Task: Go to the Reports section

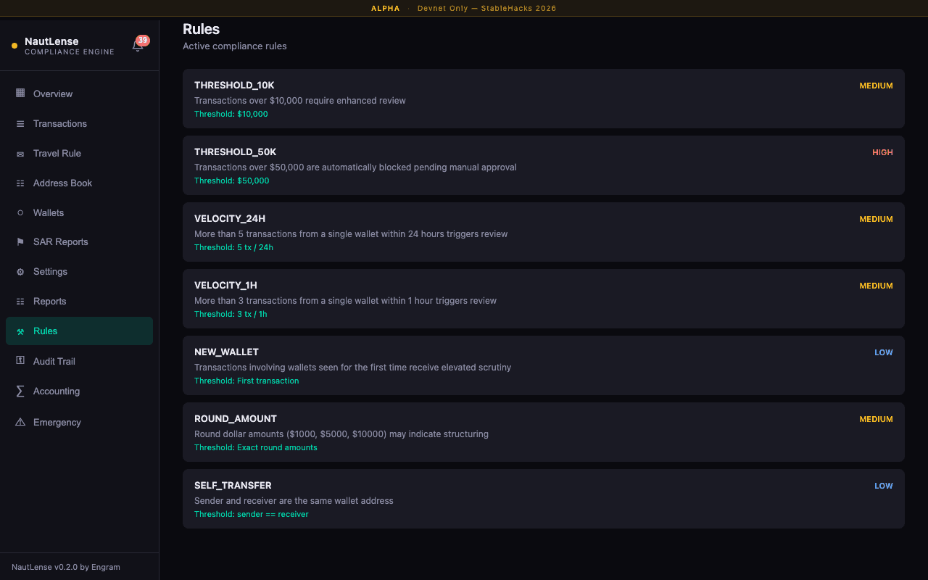Action: [49, 302]
